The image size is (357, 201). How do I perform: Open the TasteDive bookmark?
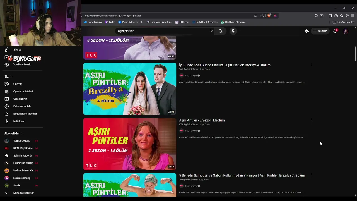coord(205,22)
